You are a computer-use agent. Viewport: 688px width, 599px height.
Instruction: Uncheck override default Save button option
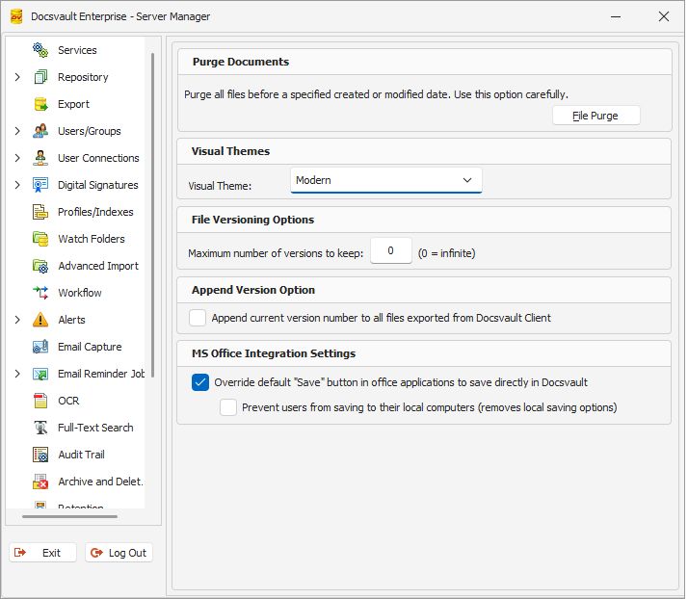200,382
